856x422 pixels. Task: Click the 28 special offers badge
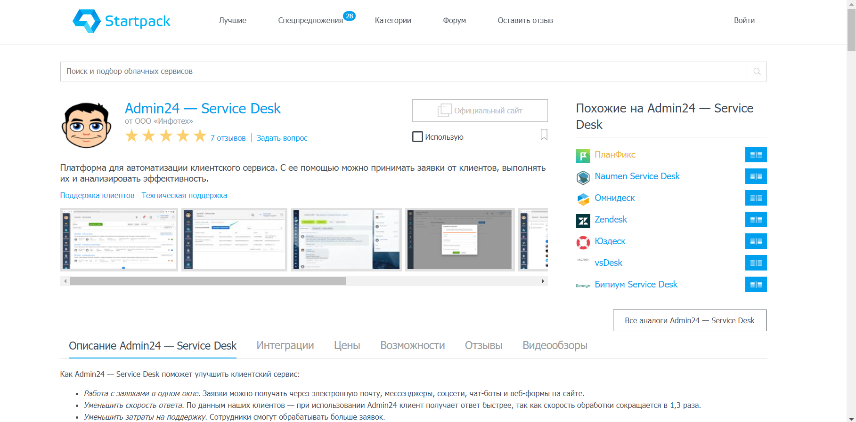point(350,16)
